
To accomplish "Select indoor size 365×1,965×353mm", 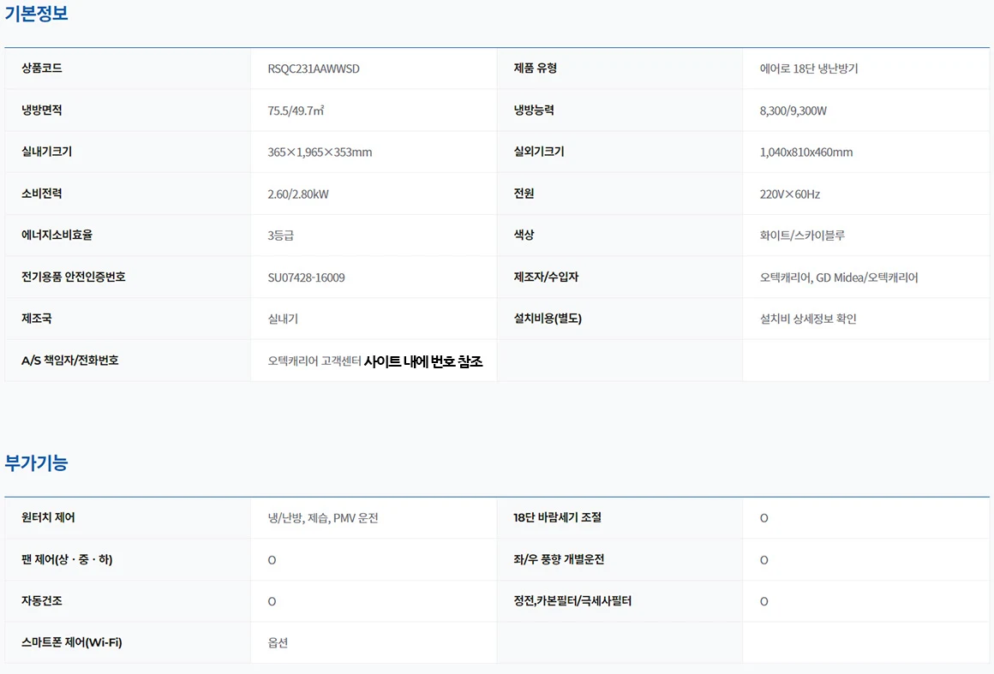I will pyautogui.click(x=320, y=152).
